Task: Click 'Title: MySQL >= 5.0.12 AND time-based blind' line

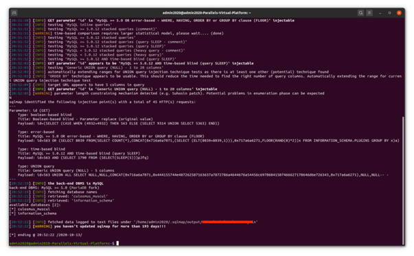Action: [x=79, y=153]
